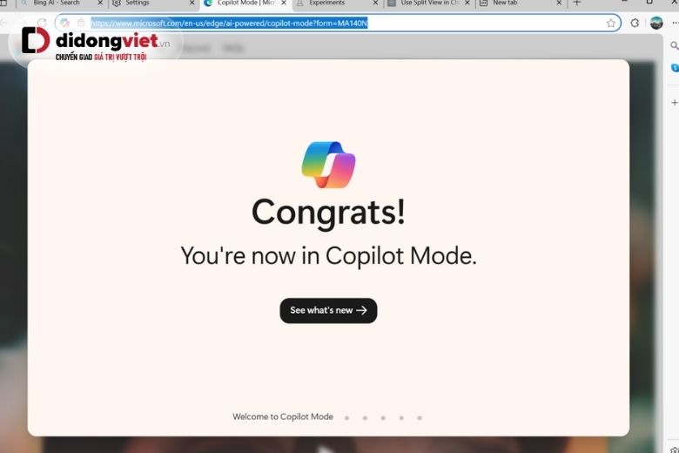Click the See what's new button
The height and width of the screenshot is (453, 679).
click(328, 310)
